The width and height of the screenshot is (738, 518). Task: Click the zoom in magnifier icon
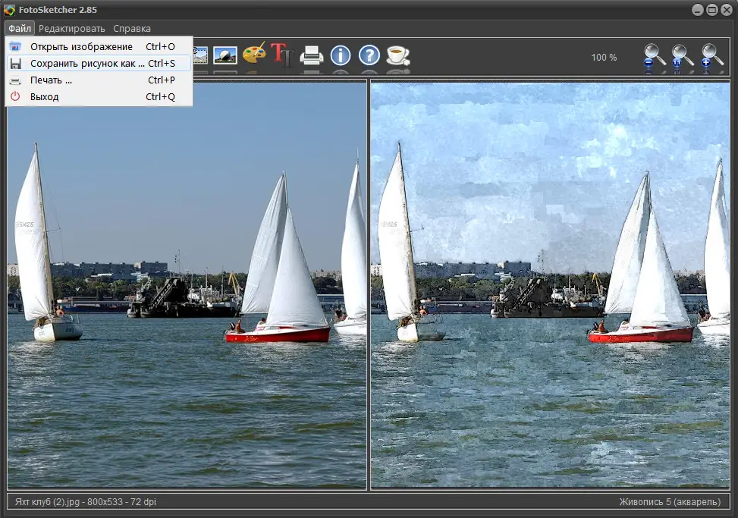pyautogui.click(x=711, y=57)
